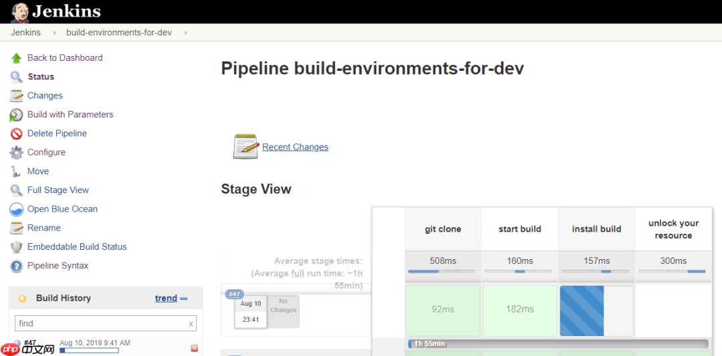Image resolution: width=722 pixels, height=356 pixels.
Task: Click the git clone column header
Action: pyautogui.click(x=443, y=229)
